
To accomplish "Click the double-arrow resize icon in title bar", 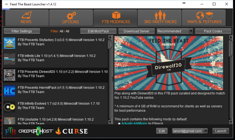I will click(x=184, y=3).
